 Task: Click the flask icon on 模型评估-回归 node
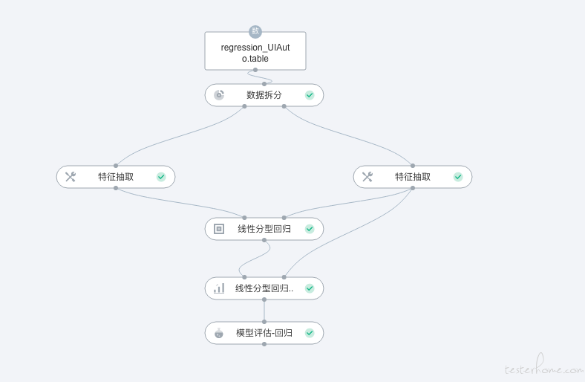coord(219,333)
